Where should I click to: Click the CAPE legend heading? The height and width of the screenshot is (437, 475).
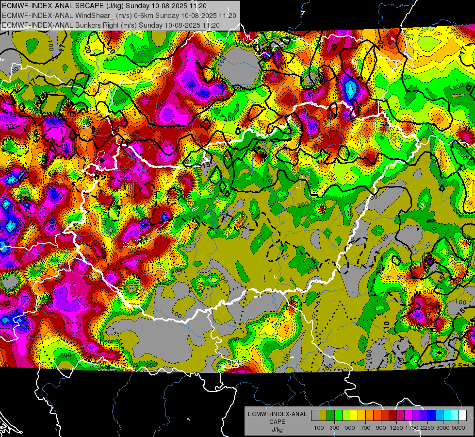277,421
